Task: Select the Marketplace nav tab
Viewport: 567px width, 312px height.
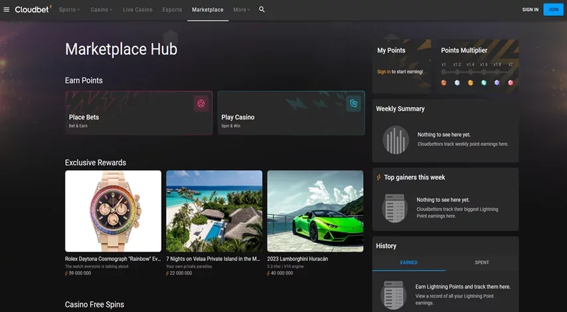Action: [208, 10]
